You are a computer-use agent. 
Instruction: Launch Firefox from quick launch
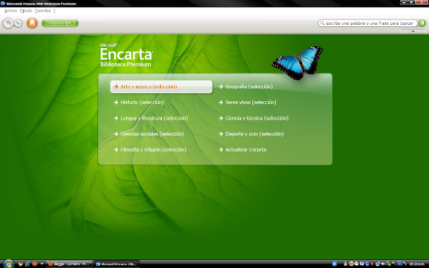[x=34, y=264]
